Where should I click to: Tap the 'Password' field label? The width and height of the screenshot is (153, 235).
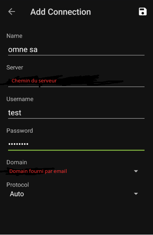(20, 131)
